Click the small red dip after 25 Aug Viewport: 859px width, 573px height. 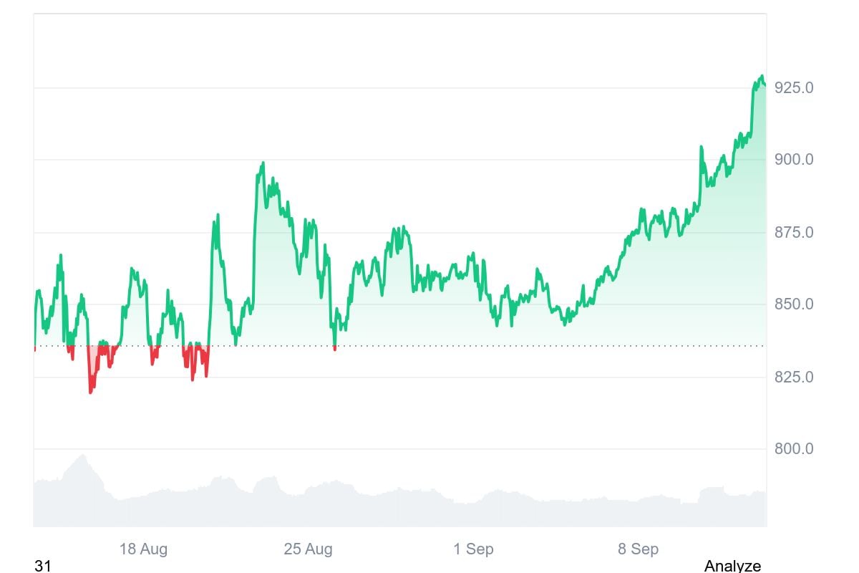tap(334, 348)
